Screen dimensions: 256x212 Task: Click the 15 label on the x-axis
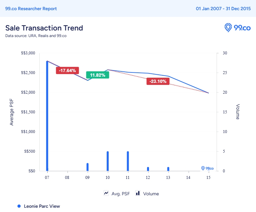pyautogui.click(x=208, y=177)
